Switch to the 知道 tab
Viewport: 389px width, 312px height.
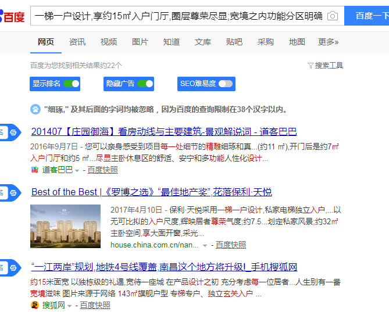coord(172,42)
